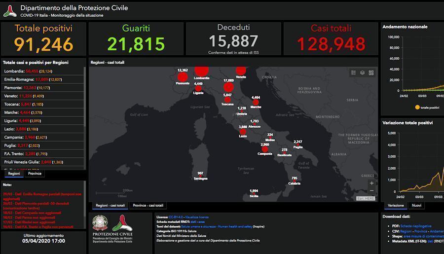The height and width of the screenshot is (254, 444).
Task: Click the Lombardia red circle on map
Action: click(201, 71)
